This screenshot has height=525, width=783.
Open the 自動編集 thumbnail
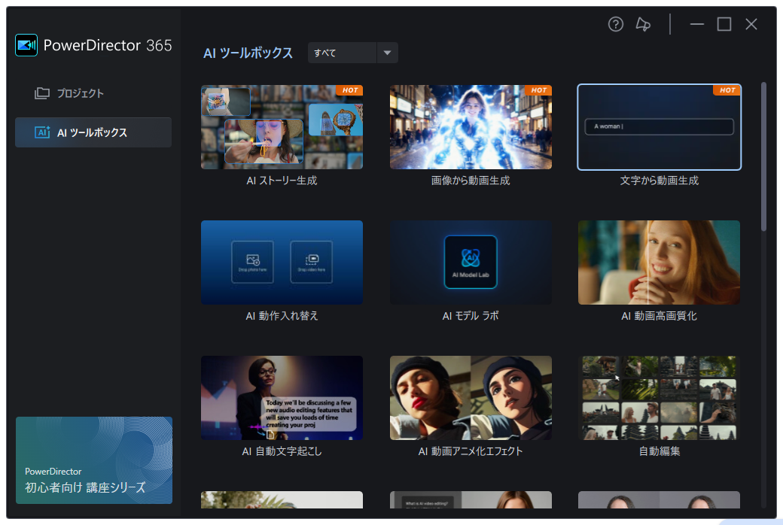point(660,398)
